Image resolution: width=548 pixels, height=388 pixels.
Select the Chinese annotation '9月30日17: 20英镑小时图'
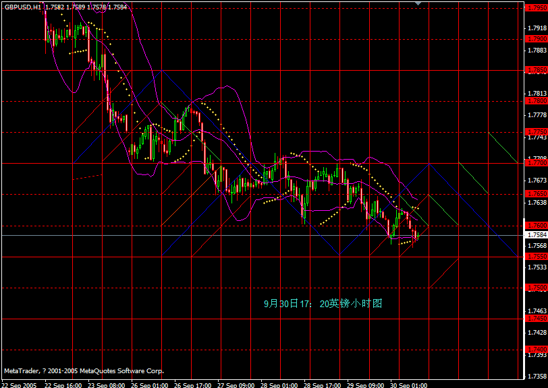323,304
